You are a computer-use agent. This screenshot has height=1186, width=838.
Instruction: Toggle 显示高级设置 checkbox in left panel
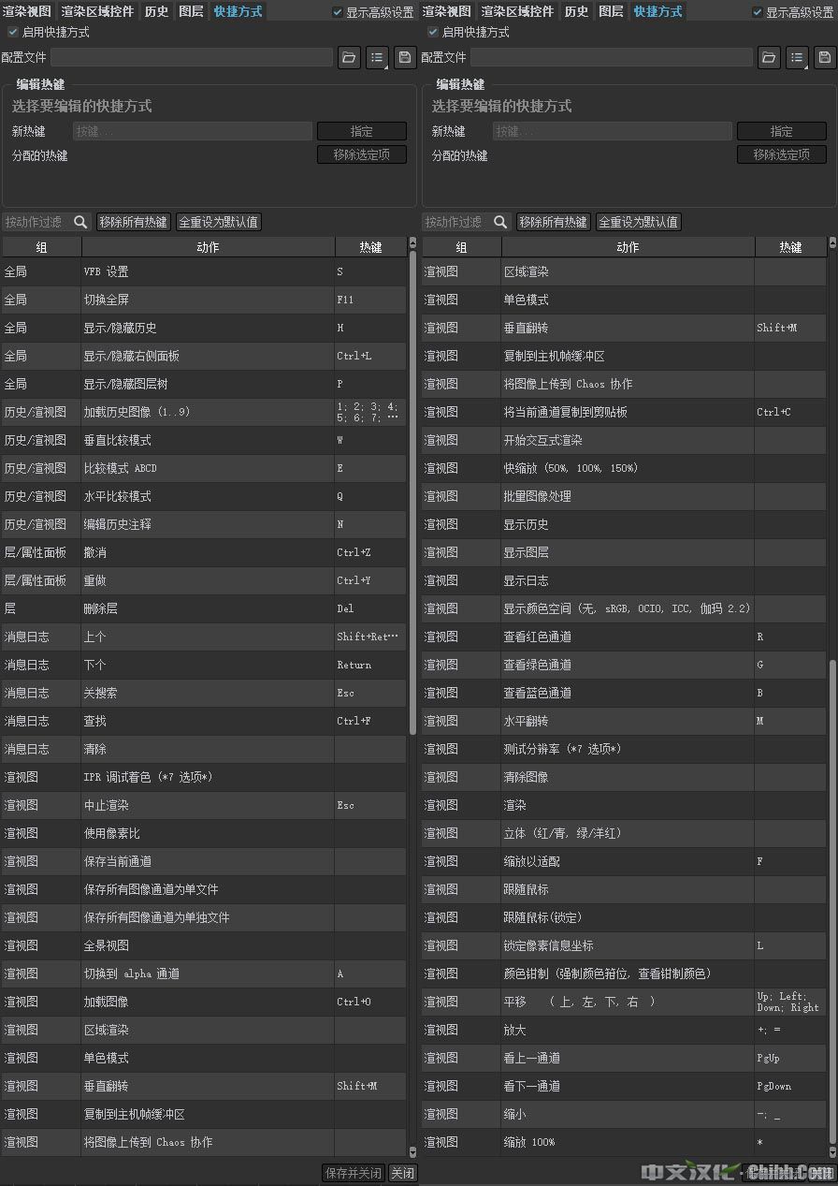coord(338,12)
